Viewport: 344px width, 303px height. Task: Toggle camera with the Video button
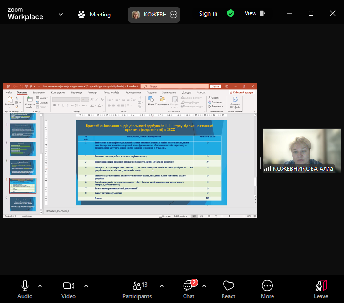click(x=69, y=286)
